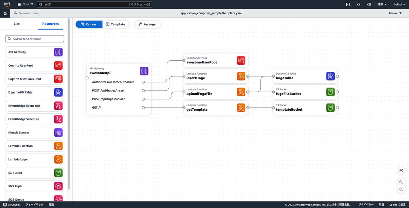Image resolution: width=409 pixels, height=208 pixels.
Task: Open the Dokkoi account dropdown
Action: click(x=399, y=4)
